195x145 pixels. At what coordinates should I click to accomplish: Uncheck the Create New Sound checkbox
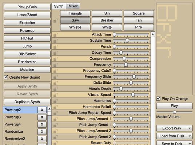[x=6, y=77]
